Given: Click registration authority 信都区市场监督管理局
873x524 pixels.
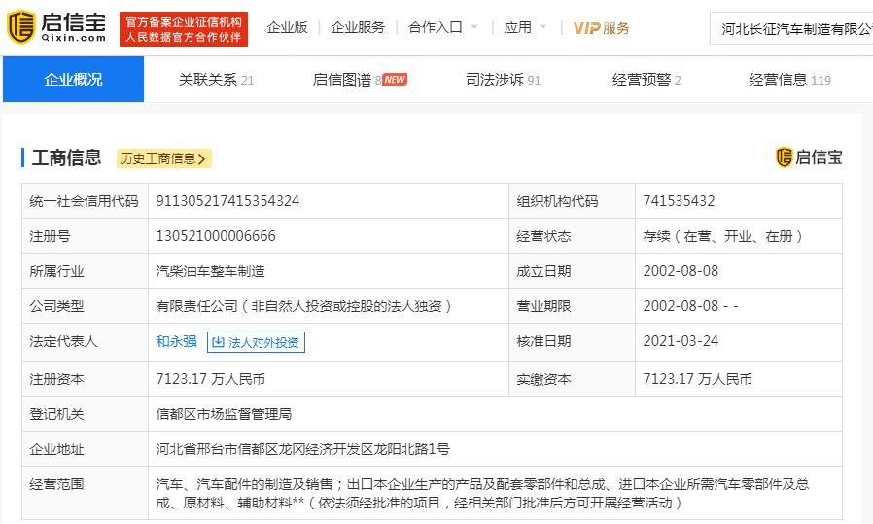Looking at the screenshot, I should pos(224,414).
